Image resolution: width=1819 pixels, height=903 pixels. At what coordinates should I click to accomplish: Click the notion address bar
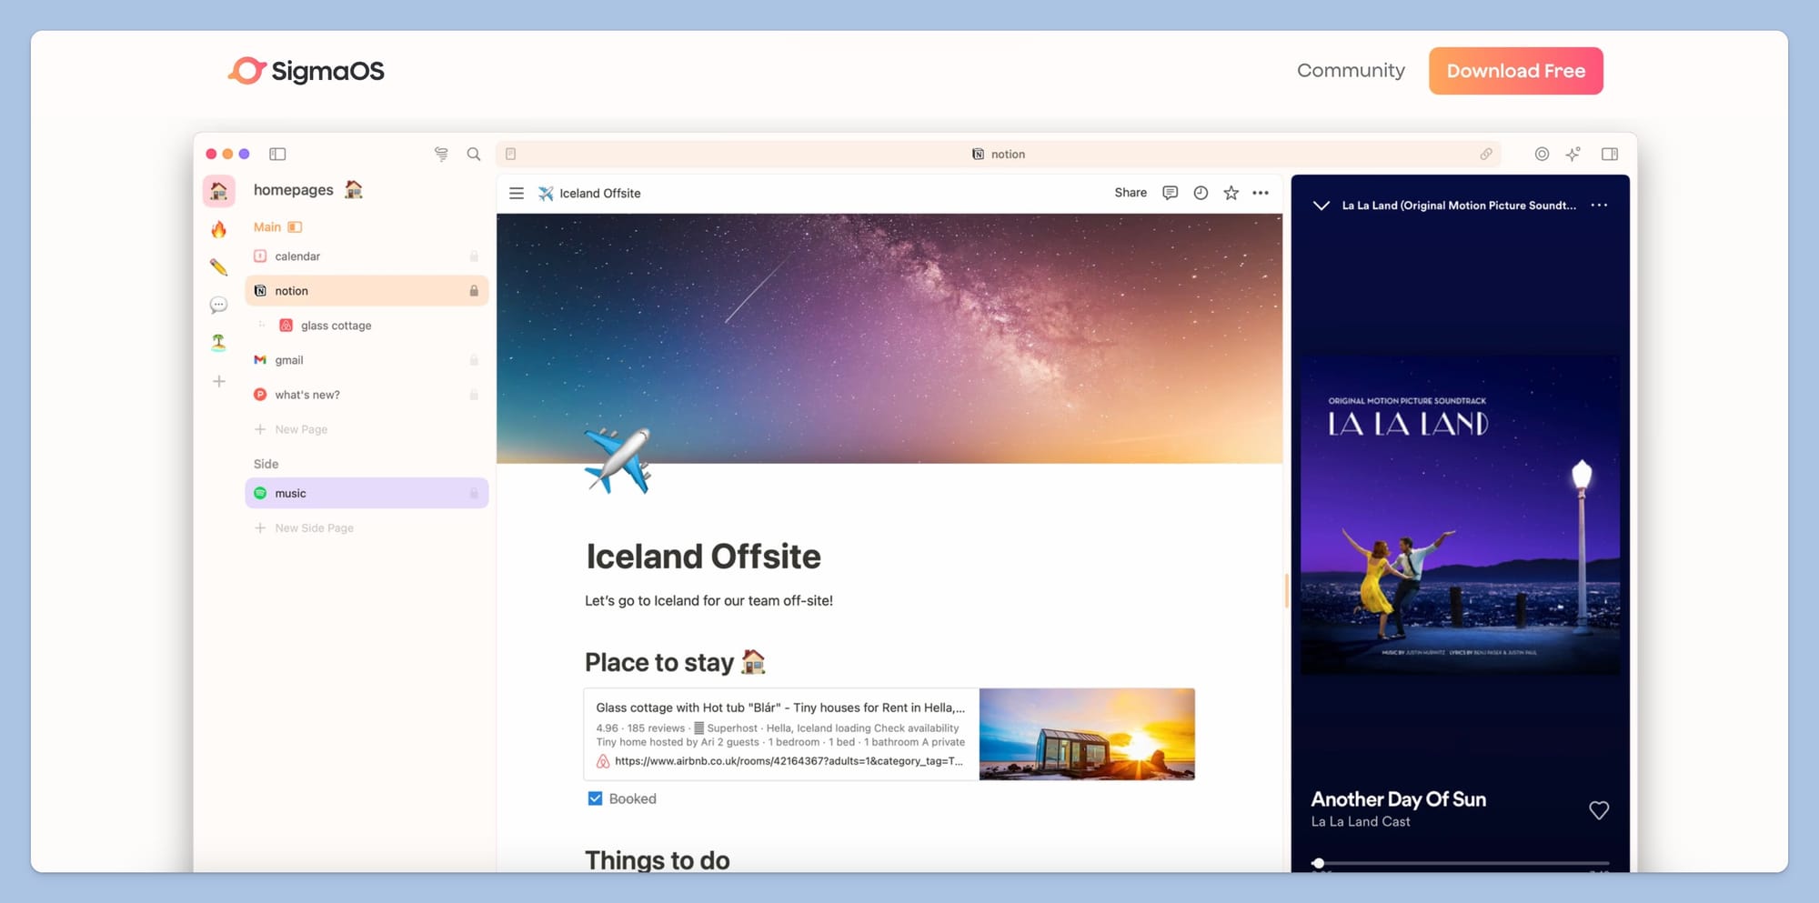pos(998,154)
